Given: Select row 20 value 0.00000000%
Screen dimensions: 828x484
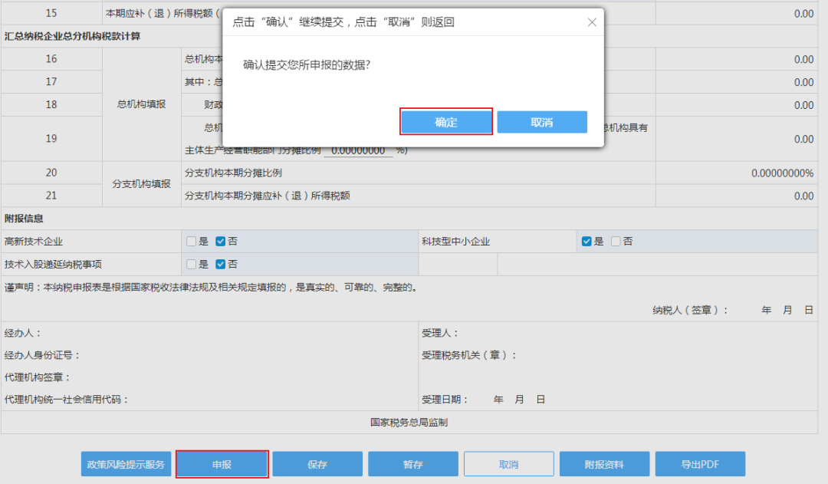Looking at the screenshot, I should click(782, 173).
